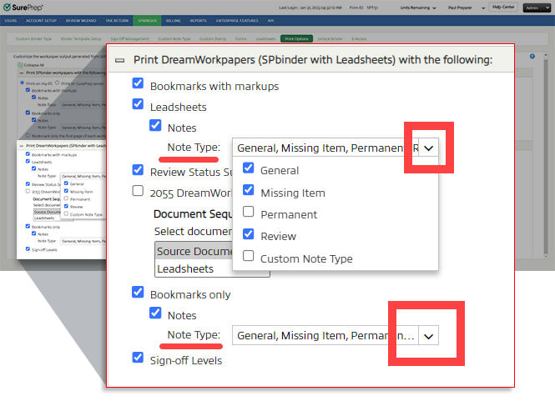This screenshot has width=555, height=406.
Task: Open the SPBINDER menu
Action: 147,21
